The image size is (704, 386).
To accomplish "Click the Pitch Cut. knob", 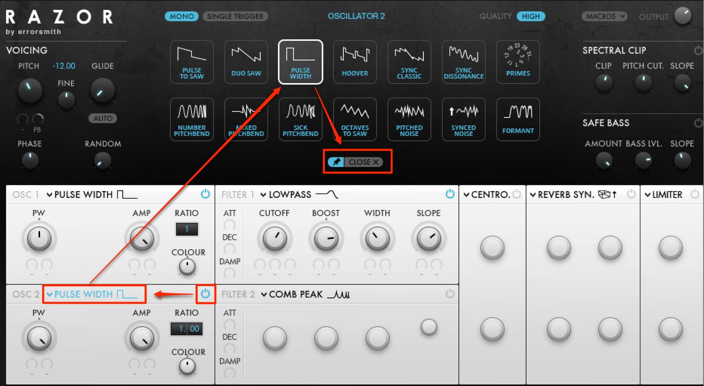I will [643, 83].
